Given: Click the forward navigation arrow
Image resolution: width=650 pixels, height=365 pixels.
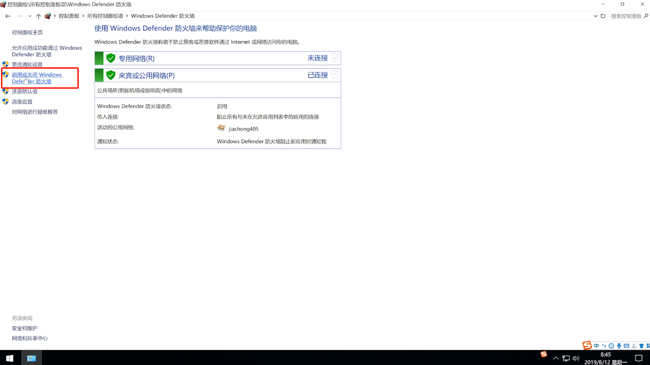Looking at the screenshot, I should pyautogui.click(x=20, y=16).
